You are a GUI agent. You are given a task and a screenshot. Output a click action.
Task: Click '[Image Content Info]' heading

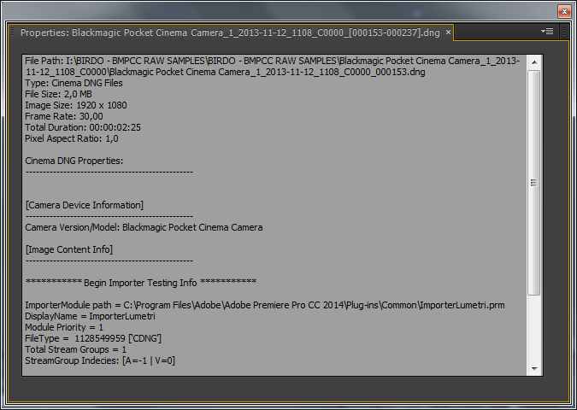pyautogui.click(x=69, y=249)
